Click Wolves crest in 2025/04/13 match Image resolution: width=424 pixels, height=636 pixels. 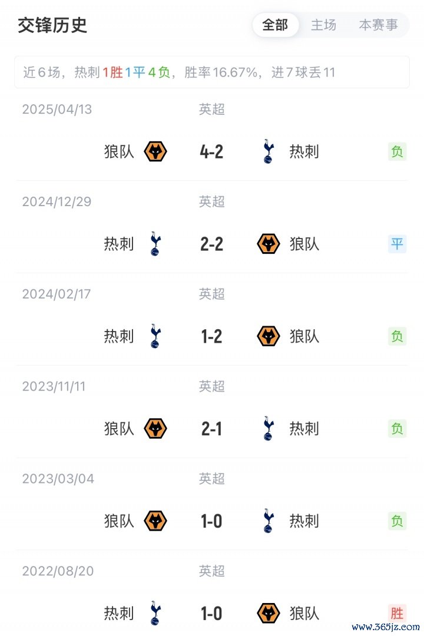point(155,152)
